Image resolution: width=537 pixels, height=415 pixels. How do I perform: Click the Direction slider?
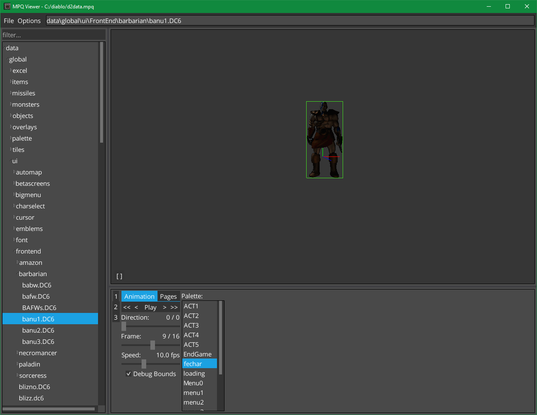point(151,326)
